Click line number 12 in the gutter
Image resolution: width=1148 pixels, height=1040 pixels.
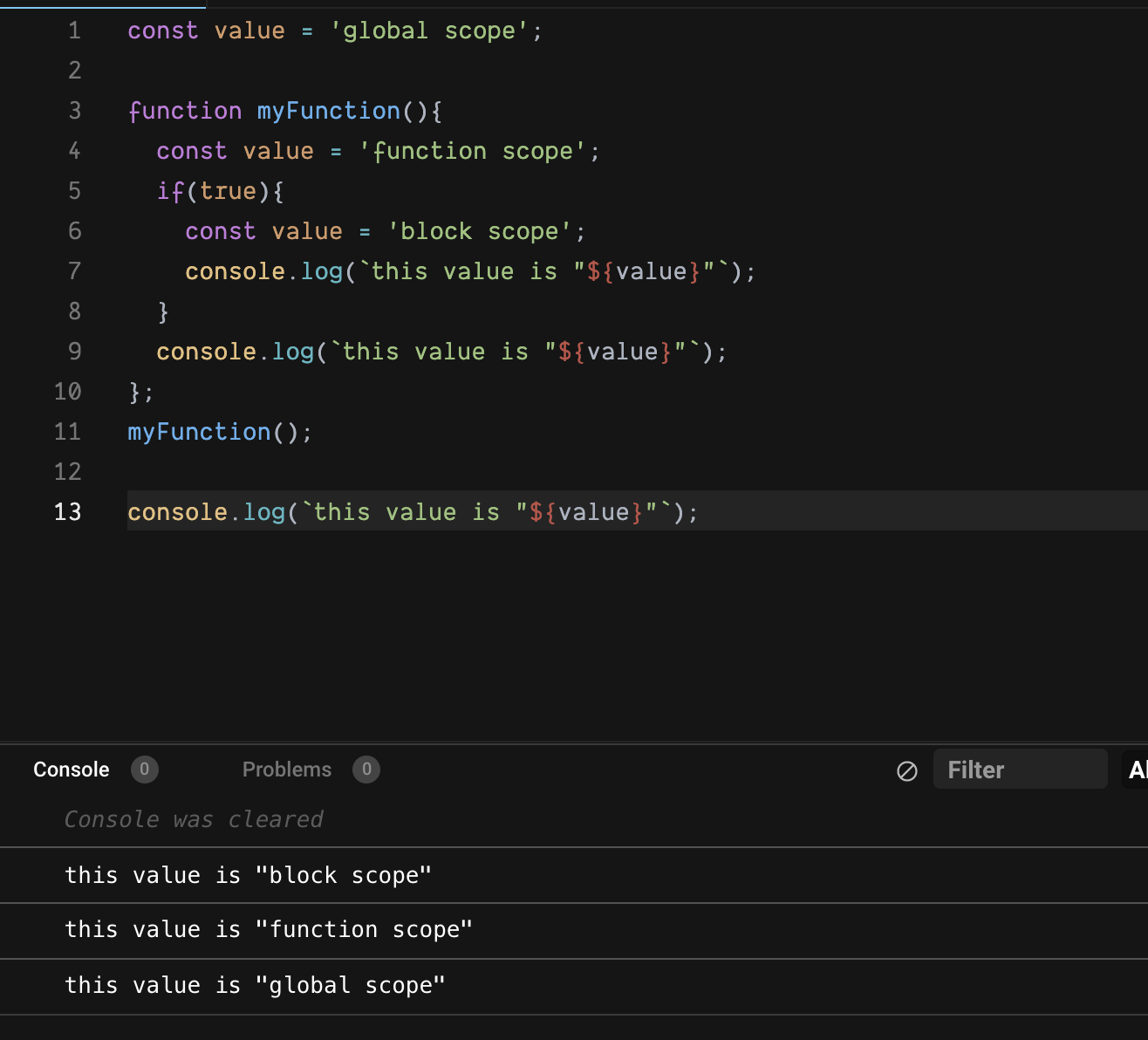[67, 472]
